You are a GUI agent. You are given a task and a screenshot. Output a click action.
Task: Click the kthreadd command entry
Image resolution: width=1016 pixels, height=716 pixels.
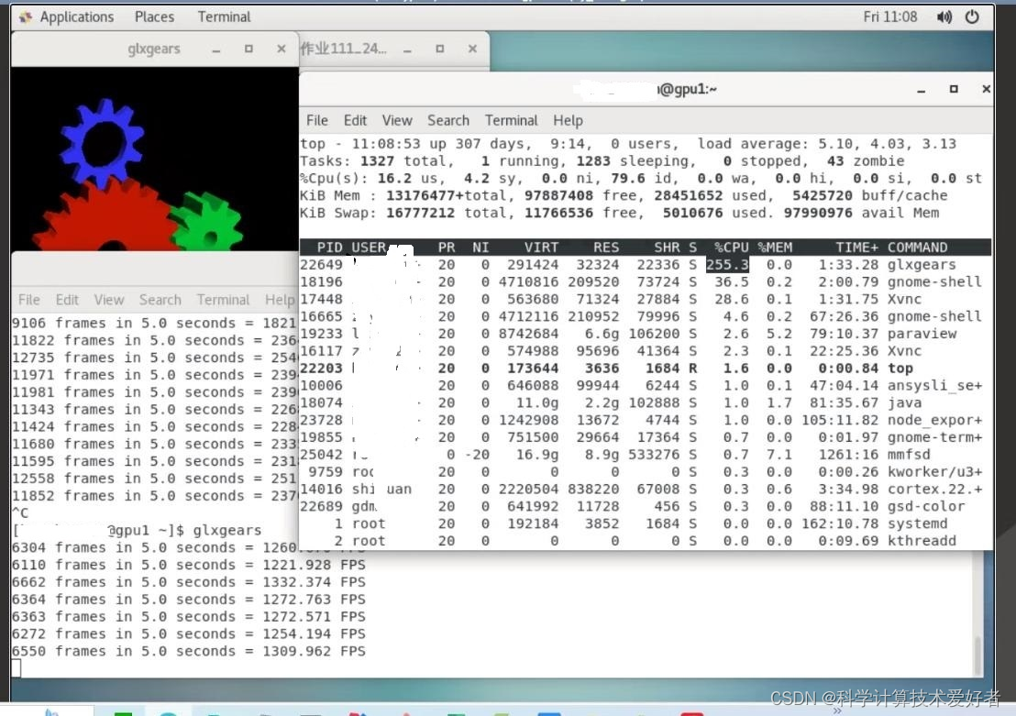[x=922, y=540]
